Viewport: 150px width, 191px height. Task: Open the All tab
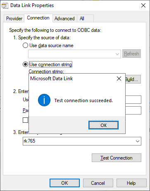(82, 19)
